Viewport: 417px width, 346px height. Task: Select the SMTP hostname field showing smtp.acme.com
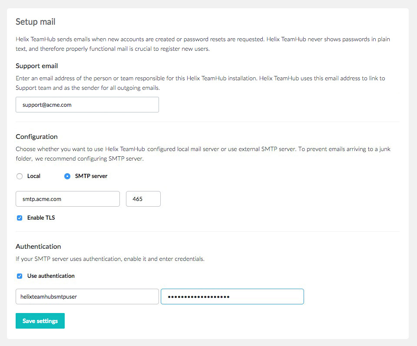67,198
